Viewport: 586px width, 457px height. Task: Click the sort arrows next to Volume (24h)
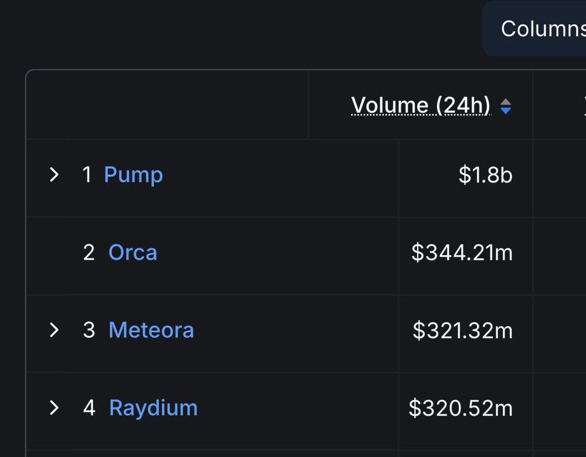pos(506,106)
